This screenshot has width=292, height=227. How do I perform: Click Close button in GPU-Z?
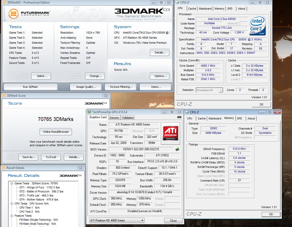(173, 220)
